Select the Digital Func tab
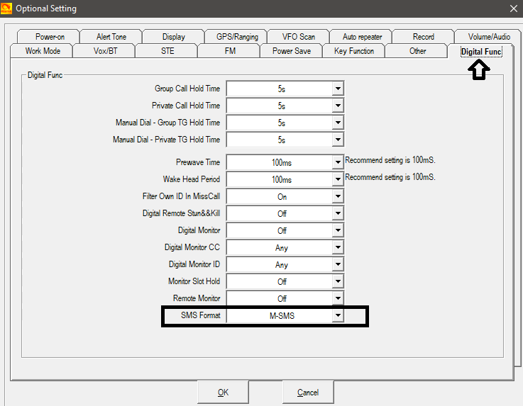This screenshot has width=523, height=406. click(x=480, y=51)
